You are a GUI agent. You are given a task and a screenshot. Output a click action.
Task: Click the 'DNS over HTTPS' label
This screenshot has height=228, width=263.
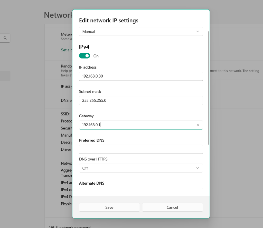pos(93,159)
